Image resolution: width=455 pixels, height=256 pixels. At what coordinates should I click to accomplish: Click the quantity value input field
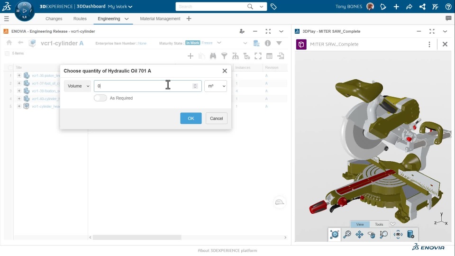[x=142, y=86]
